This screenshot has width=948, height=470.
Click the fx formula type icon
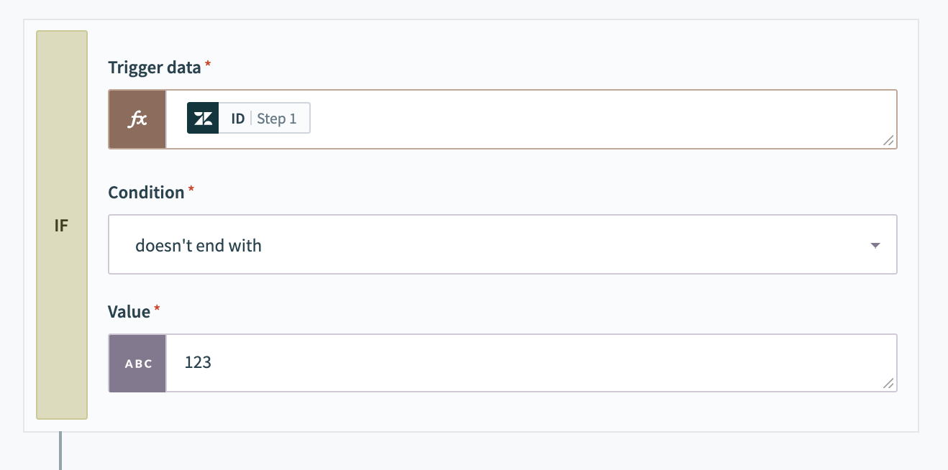coord(137,119)
